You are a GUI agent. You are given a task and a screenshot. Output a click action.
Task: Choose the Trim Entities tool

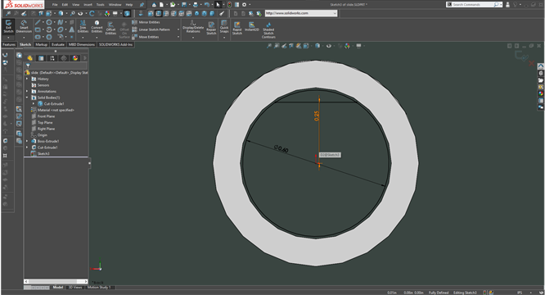(x=83, y=27)
